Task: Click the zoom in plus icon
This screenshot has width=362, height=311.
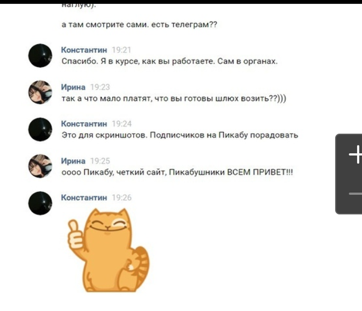Action: click(356, 154)
